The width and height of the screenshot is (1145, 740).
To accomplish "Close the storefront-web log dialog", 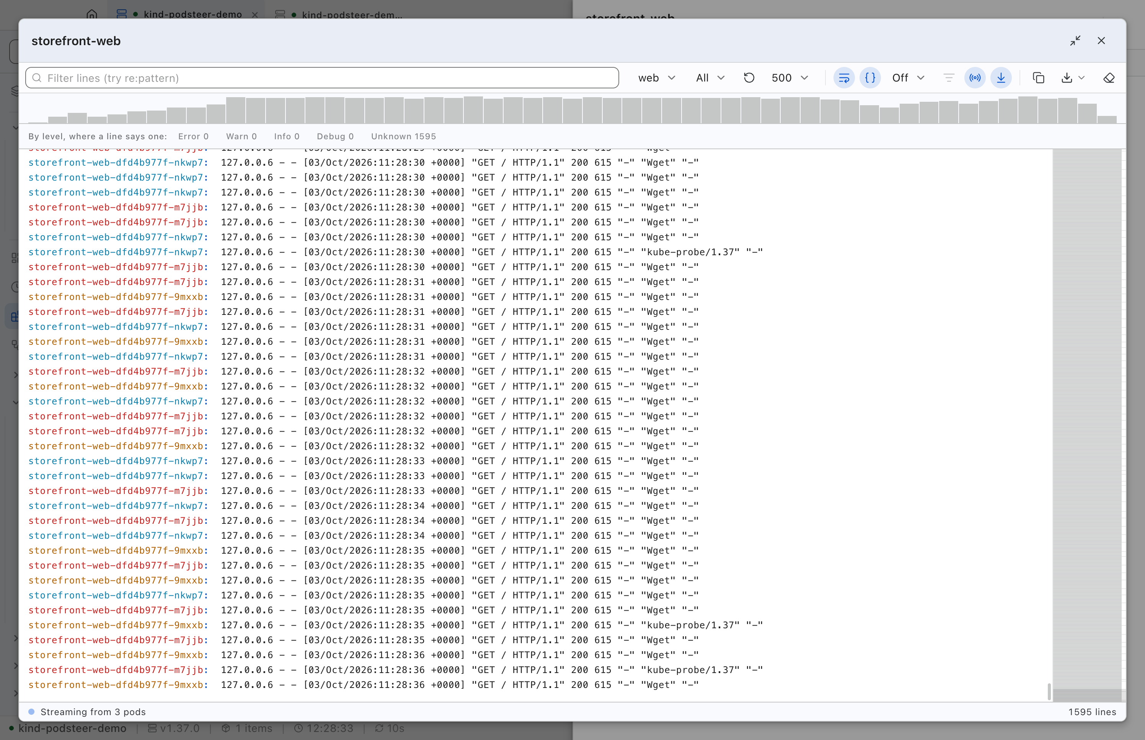I will [1101, 41].
